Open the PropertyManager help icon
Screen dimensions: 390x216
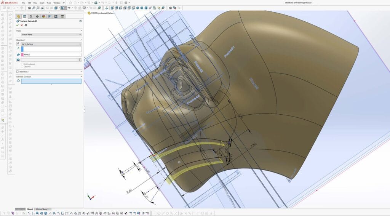[x=80, y=21]
